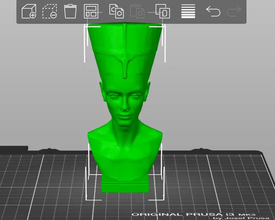Select the green Nefertiti bust model
Image resolution: width=275 pixels, height=220 pixels.
(x=125, y=107)
